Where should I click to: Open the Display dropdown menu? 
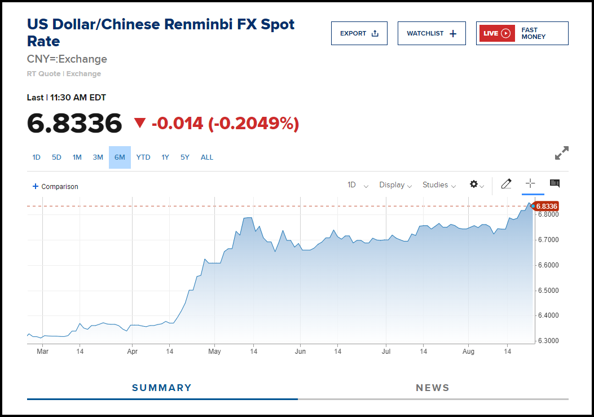click(x=395, y=185)
